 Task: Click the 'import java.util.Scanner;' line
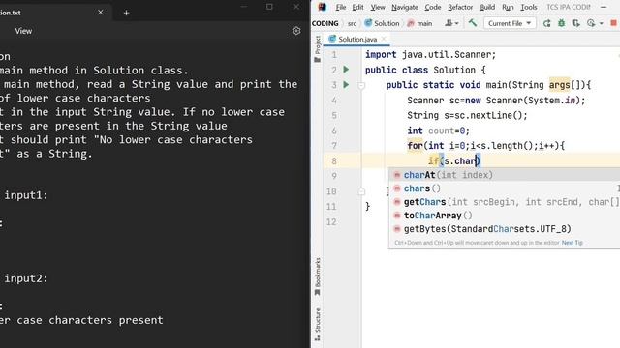click(x=430, y=55)
